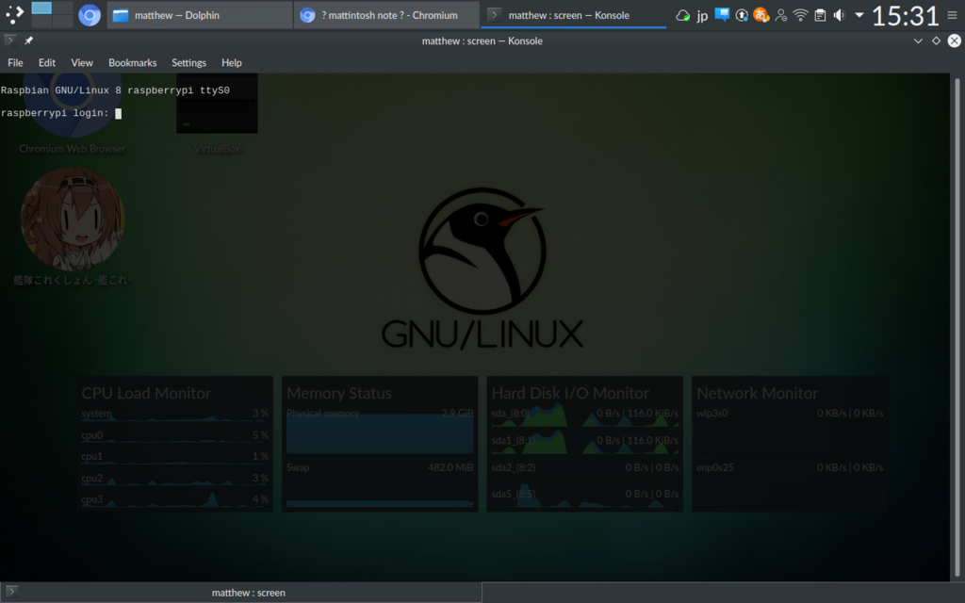
Task: Open the File menu
Action: click(15, 63)
